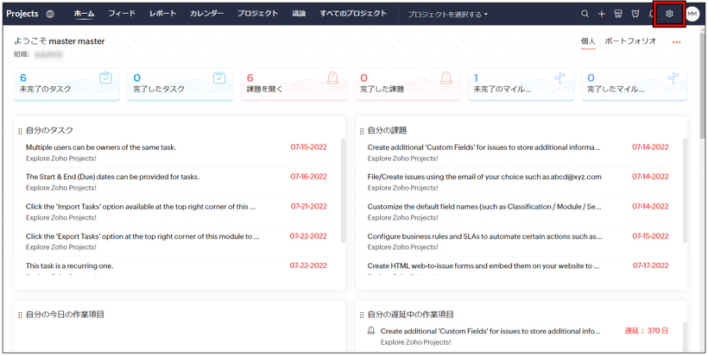Open the 未完了のタスク summary card
This screenshot has width=708, height=356.
(x=67, y=84)
